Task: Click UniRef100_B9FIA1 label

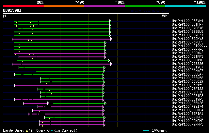Action: tap(187, 114)
